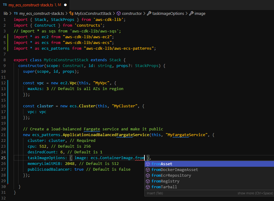274x201 pixels.
Task: Switch to the my_ecs_construct-stack.ts tab
Action: click(30, 5)
